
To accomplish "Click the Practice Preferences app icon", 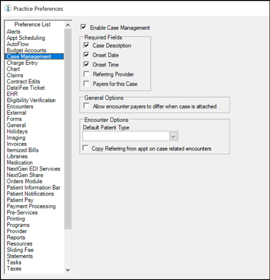I will click(x=8, y=9).
